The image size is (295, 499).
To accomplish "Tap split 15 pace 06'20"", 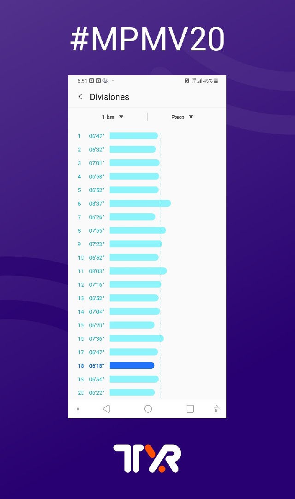I will 96,325.
